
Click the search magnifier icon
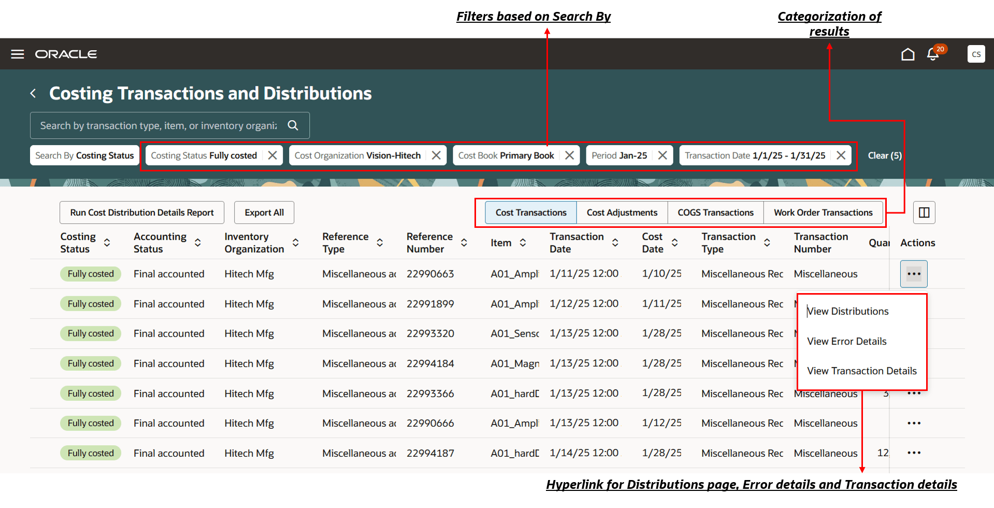(x=293, y=125)
